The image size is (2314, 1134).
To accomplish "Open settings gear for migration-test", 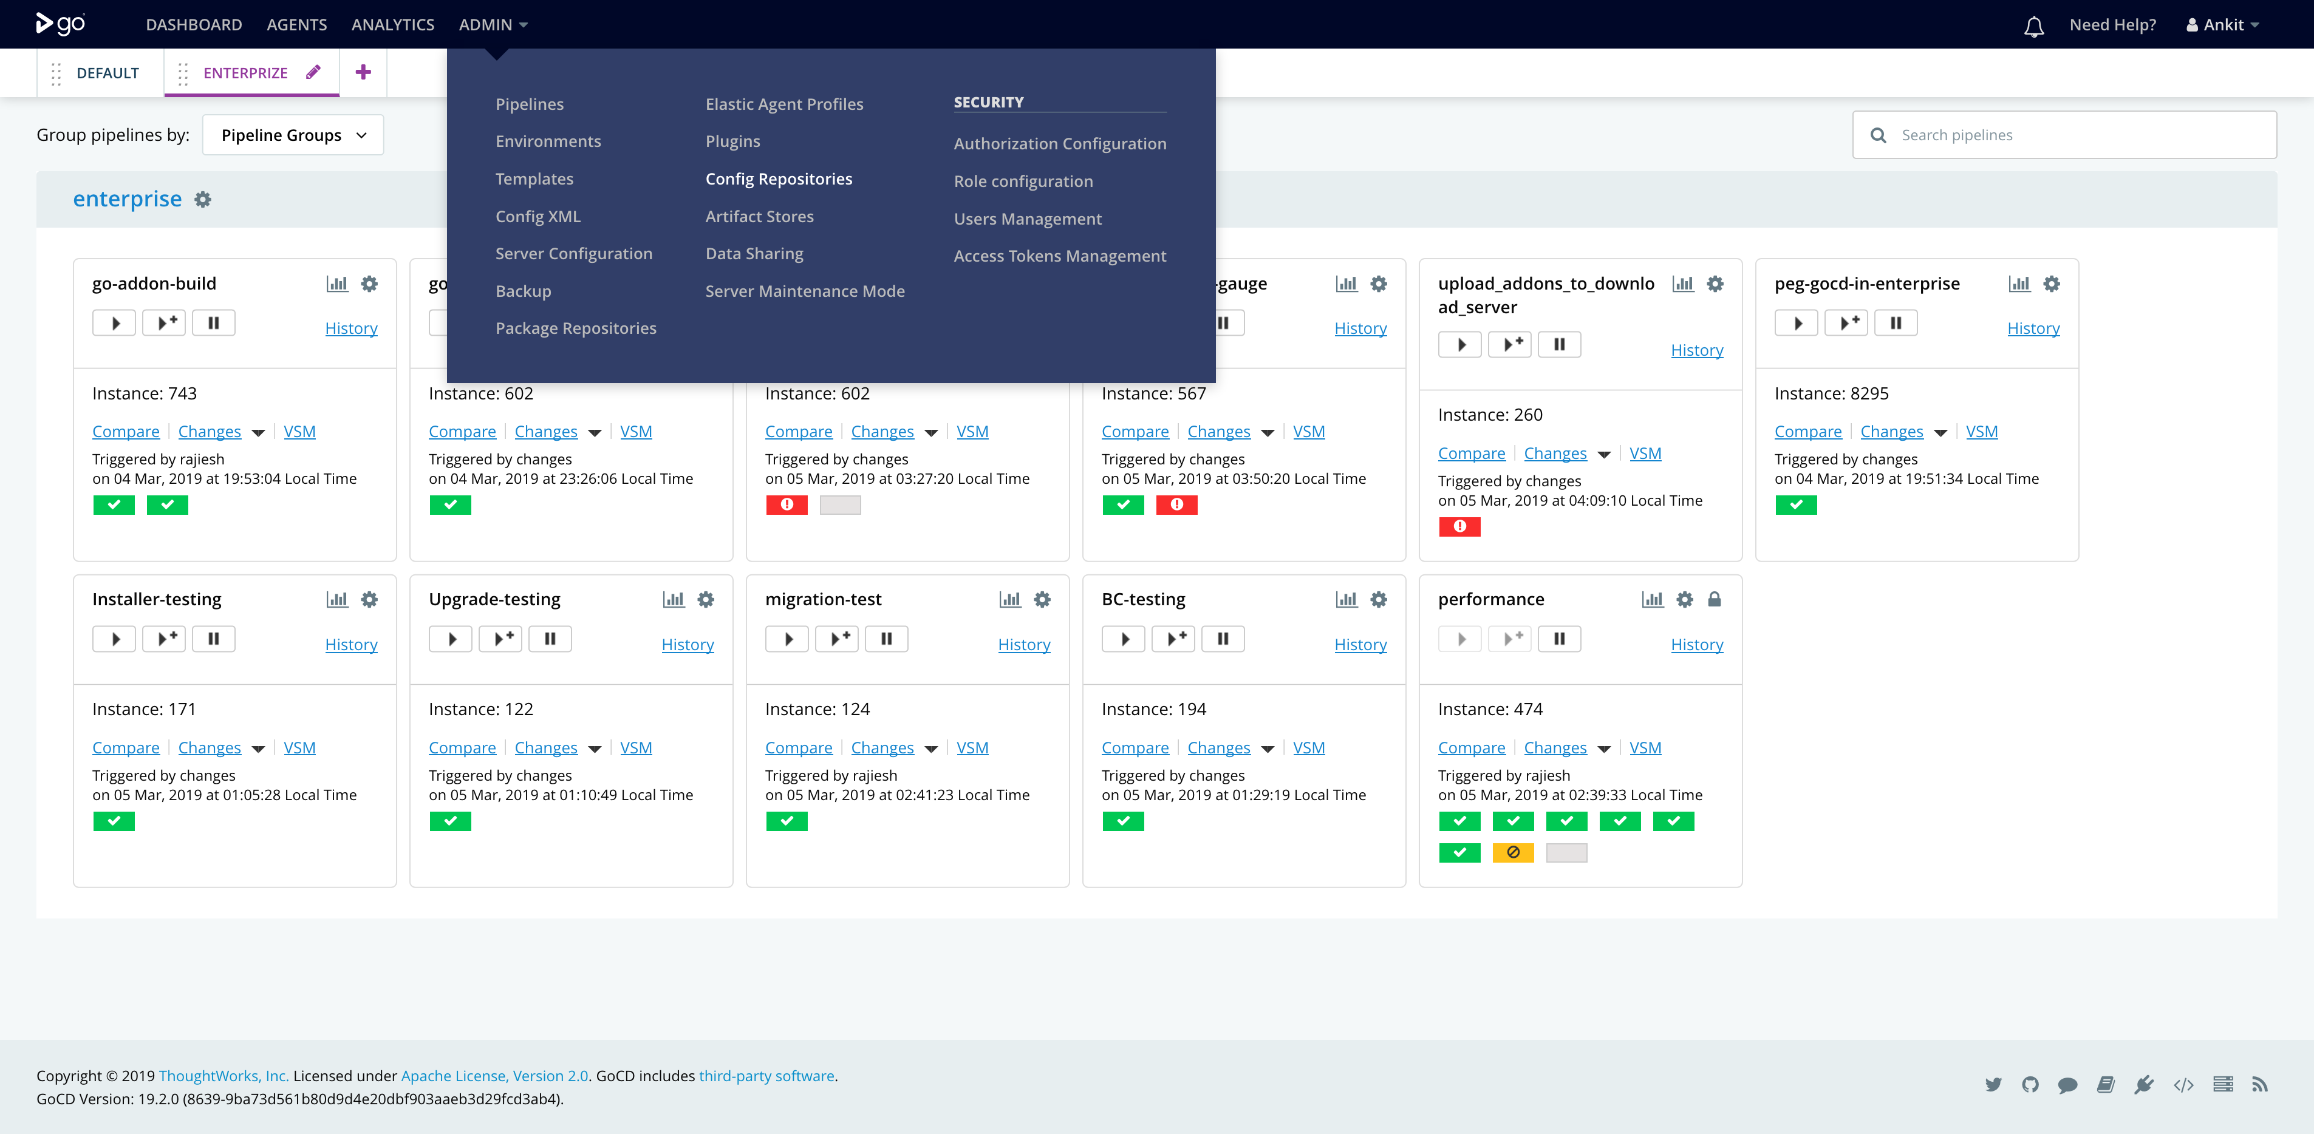I will (x=1042, y=600).
